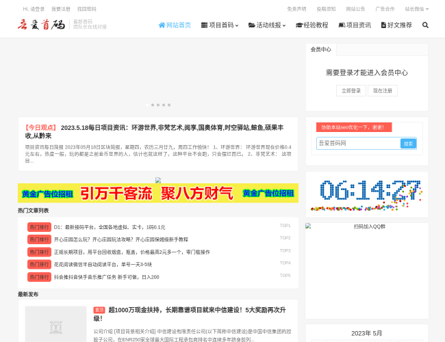Click the 置顶 red tag on latest post
445x342 pixels.
pyautogui.click(x=99, y=311)
